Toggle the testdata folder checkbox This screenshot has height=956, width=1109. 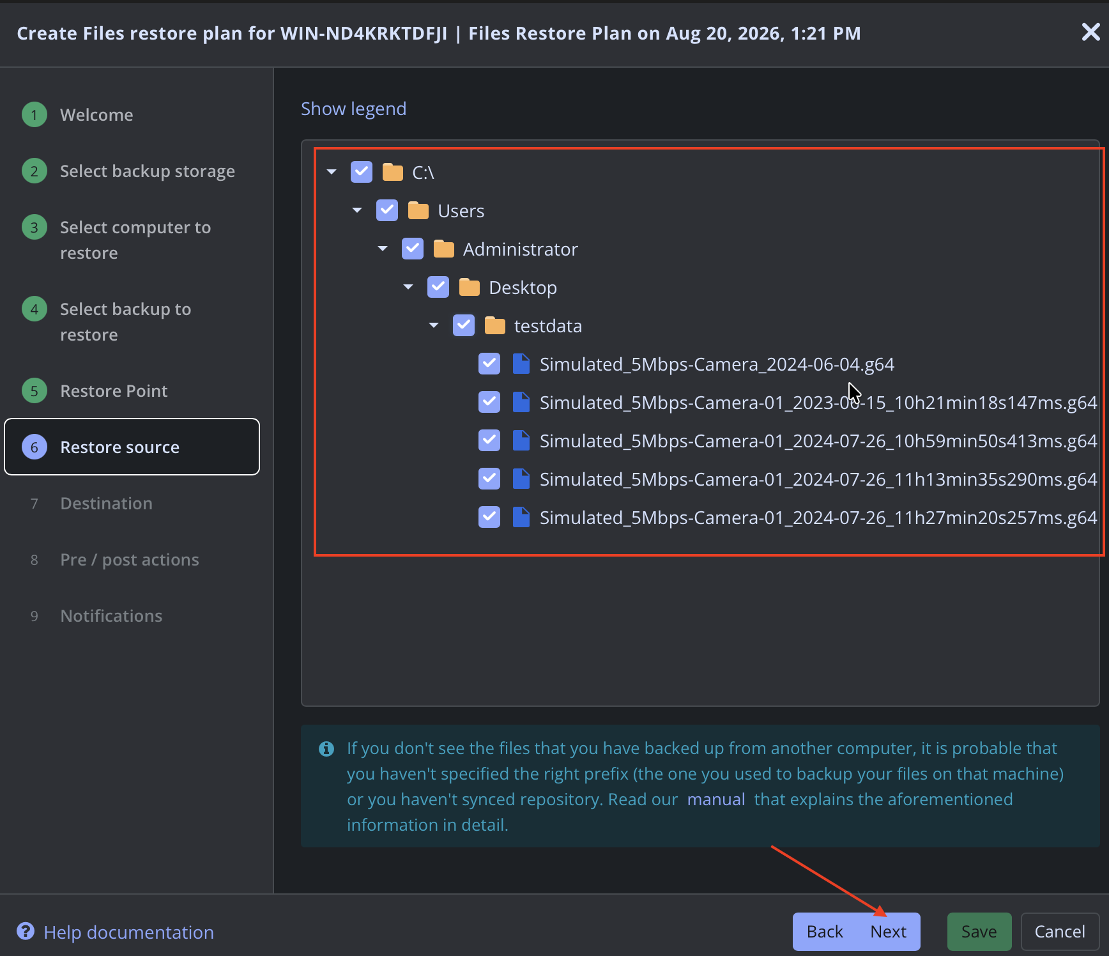click(464, 325)
